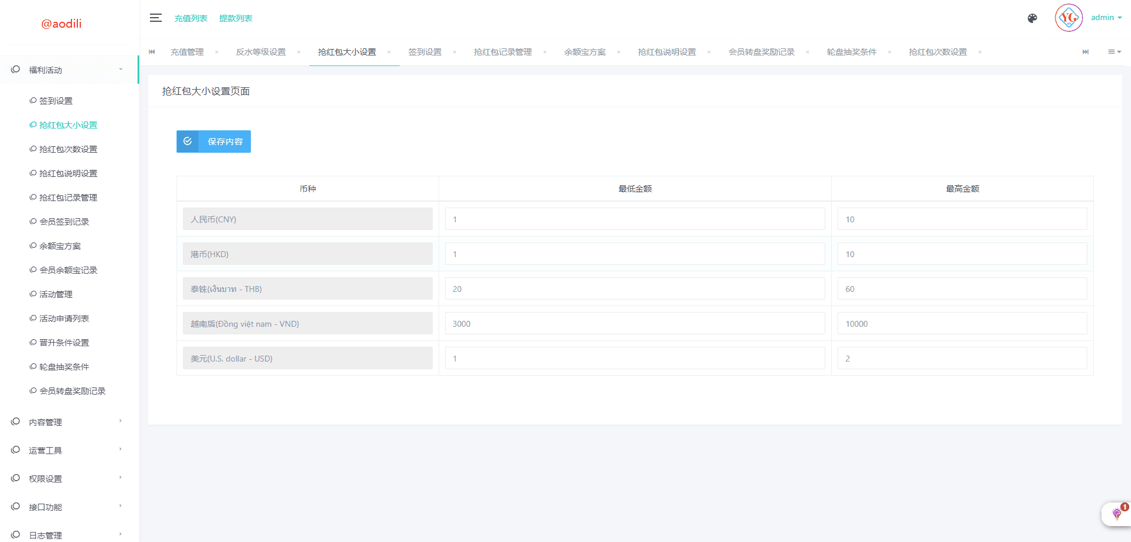1131x542 pixels.
Task: Click the 保存内容 button
Action: [214, 142]
